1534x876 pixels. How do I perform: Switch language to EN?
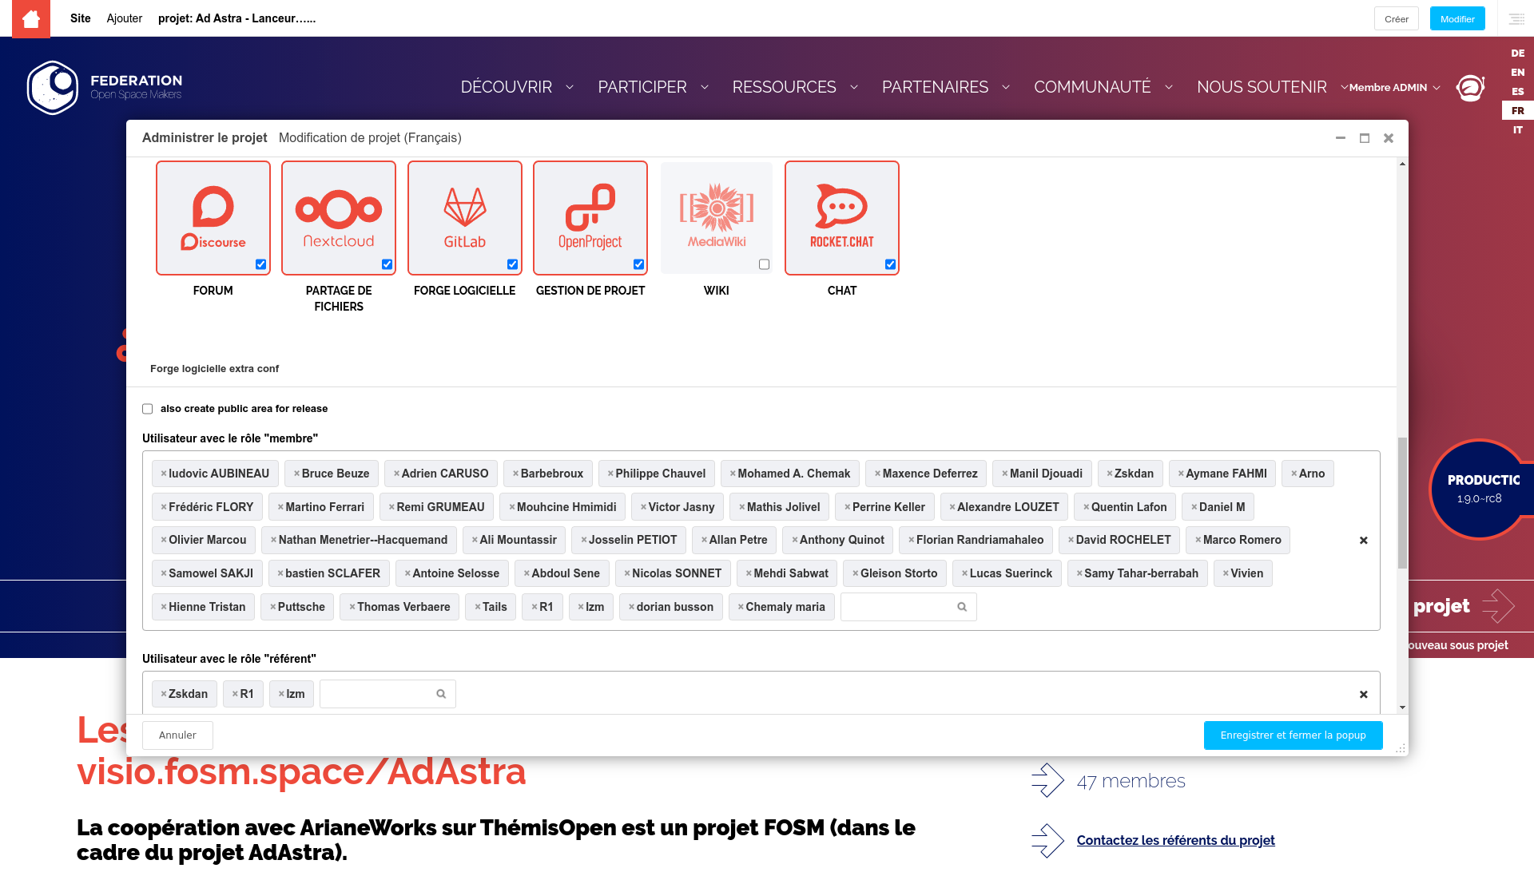[x=1517, y=73]
